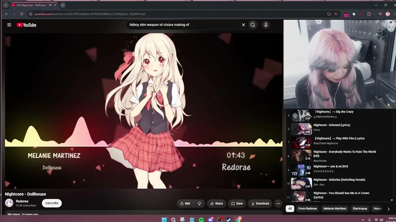The image size is (396, 222).
Task: Open a new browser tab
Action: (x=63, y=5)
